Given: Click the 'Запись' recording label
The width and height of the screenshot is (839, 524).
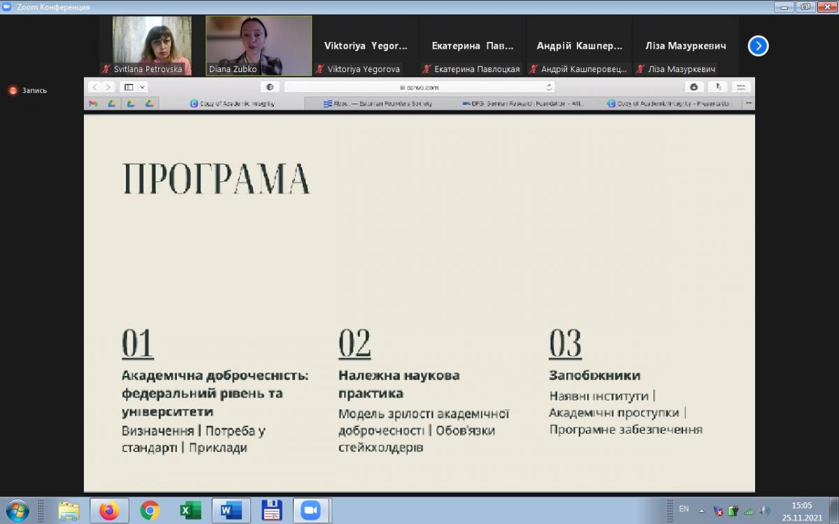Looking at the screenshot, I should click(34, 90).
